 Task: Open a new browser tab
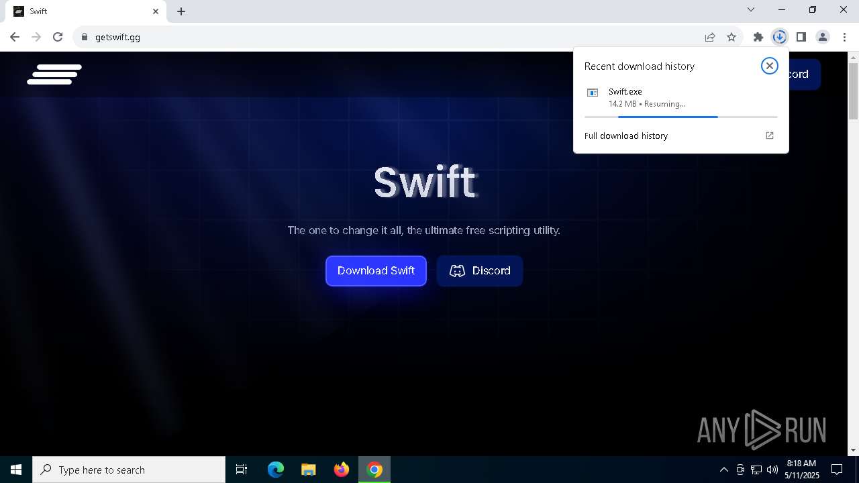click(181, 11)
